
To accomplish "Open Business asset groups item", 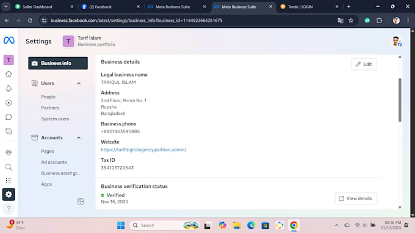I will tap(61, 173).
